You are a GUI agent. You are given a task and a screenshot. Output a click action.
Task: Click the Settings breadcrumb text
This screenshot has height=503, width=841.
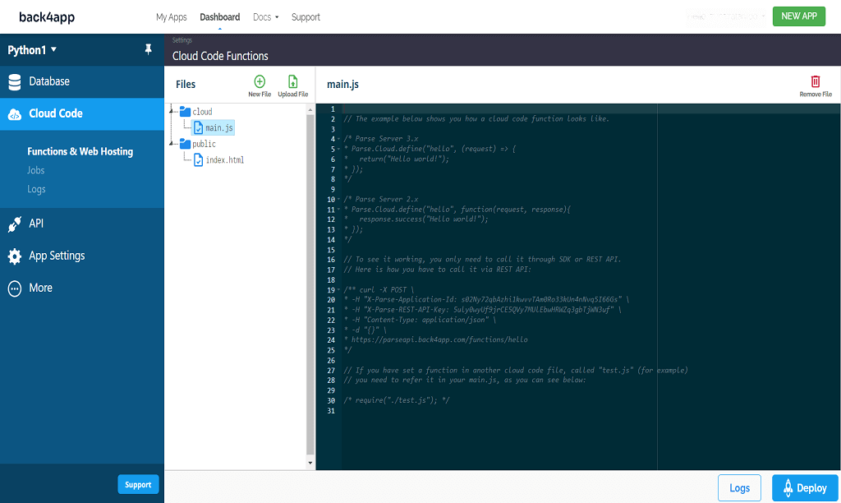click(182, 40)
